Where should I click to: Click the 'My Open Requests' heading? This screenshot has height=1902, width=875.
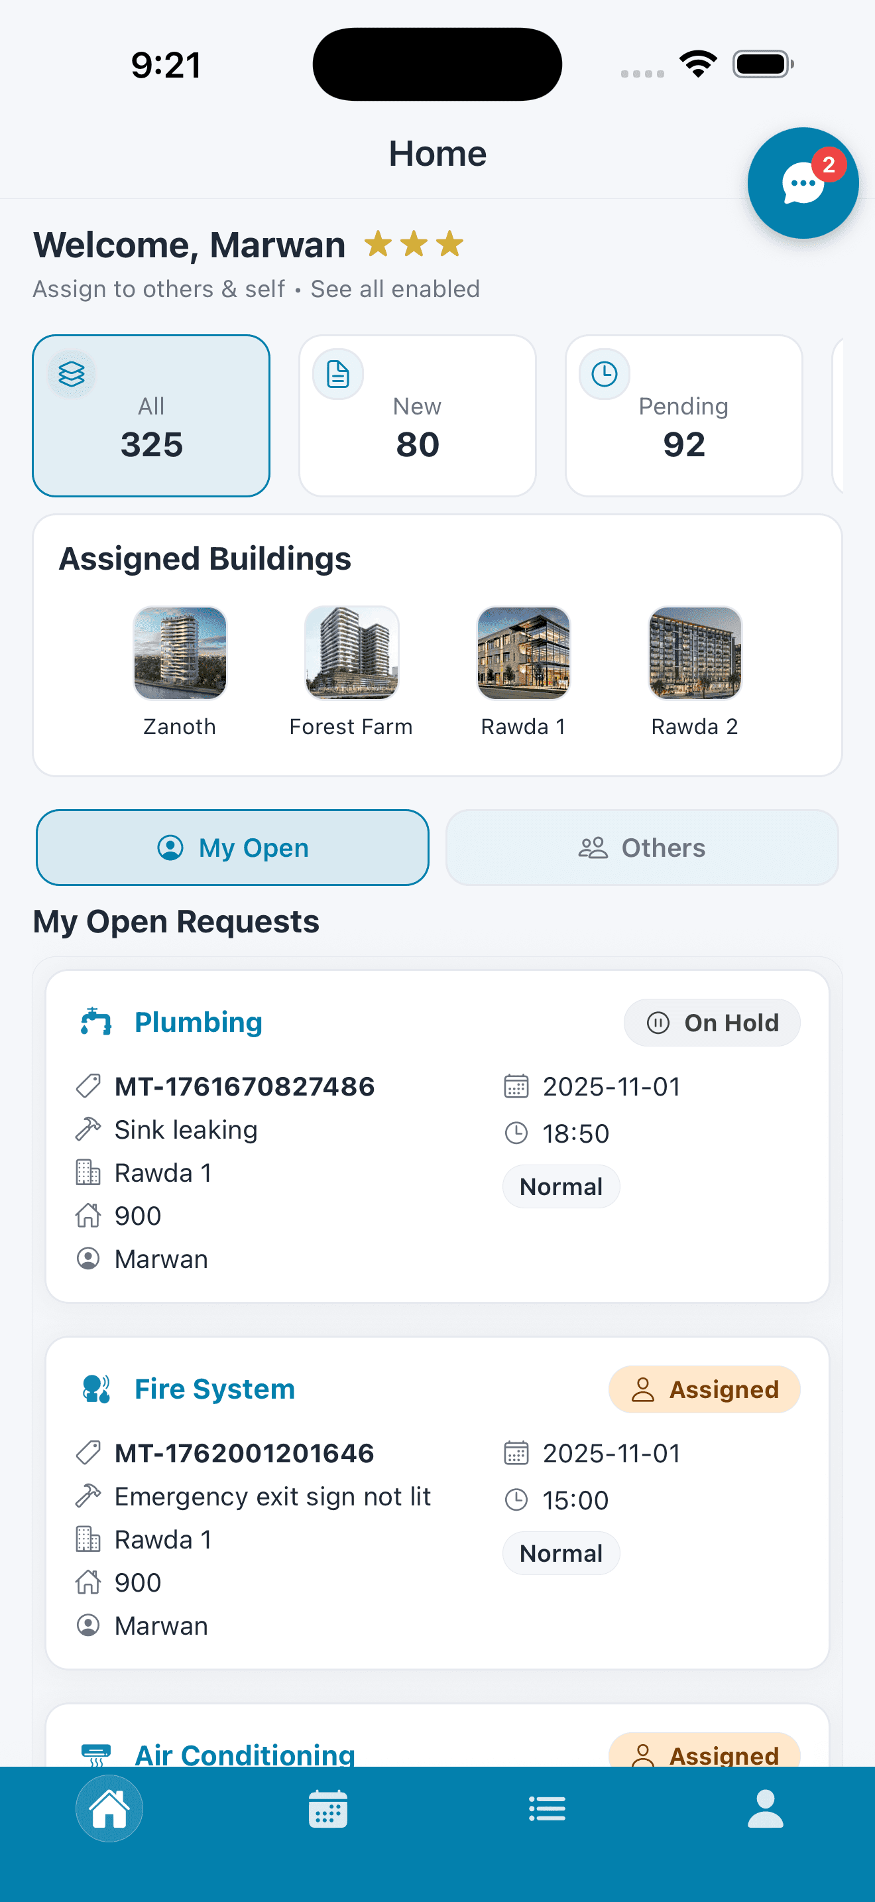coord(176,921)
